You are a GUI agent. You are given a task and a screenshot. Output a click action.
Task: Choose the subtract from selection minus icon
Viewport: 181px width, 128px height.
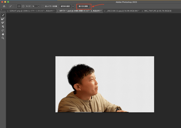pyautogui.click(x=23, y=6)
